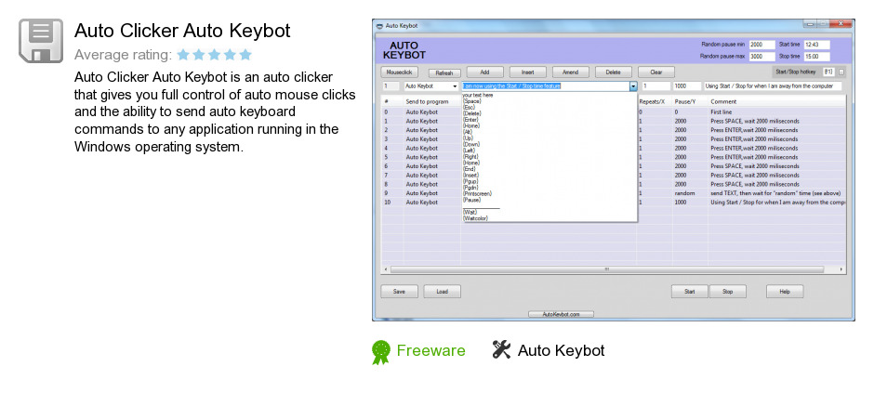Click the Insert button
This screenshot has width=874, height=393.
coord(528,72)
